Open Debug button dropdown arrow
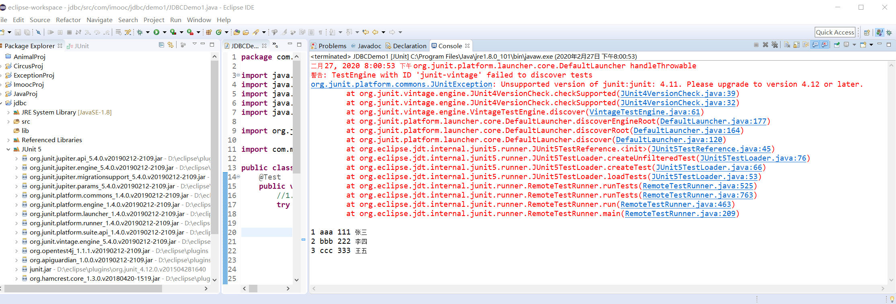Image resolution: width=896 pixels, height=304 pixels. pyautogui.click(x=148, y=32)
